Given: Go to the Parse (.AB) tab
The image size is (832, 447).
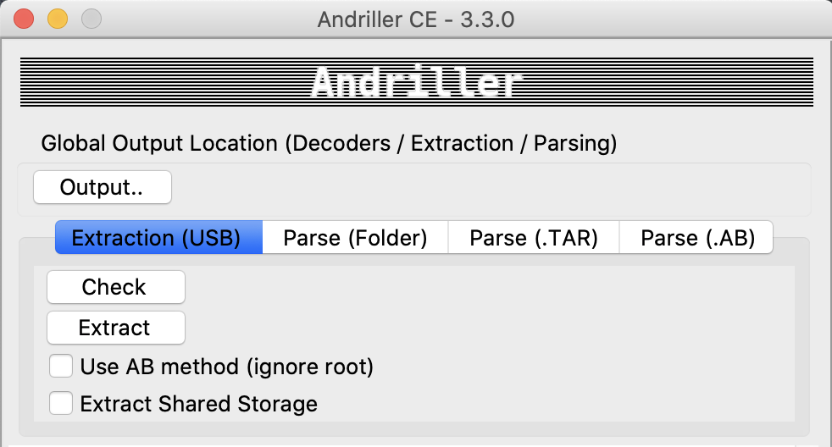Looking at the screenshot, I should (696, 238).
